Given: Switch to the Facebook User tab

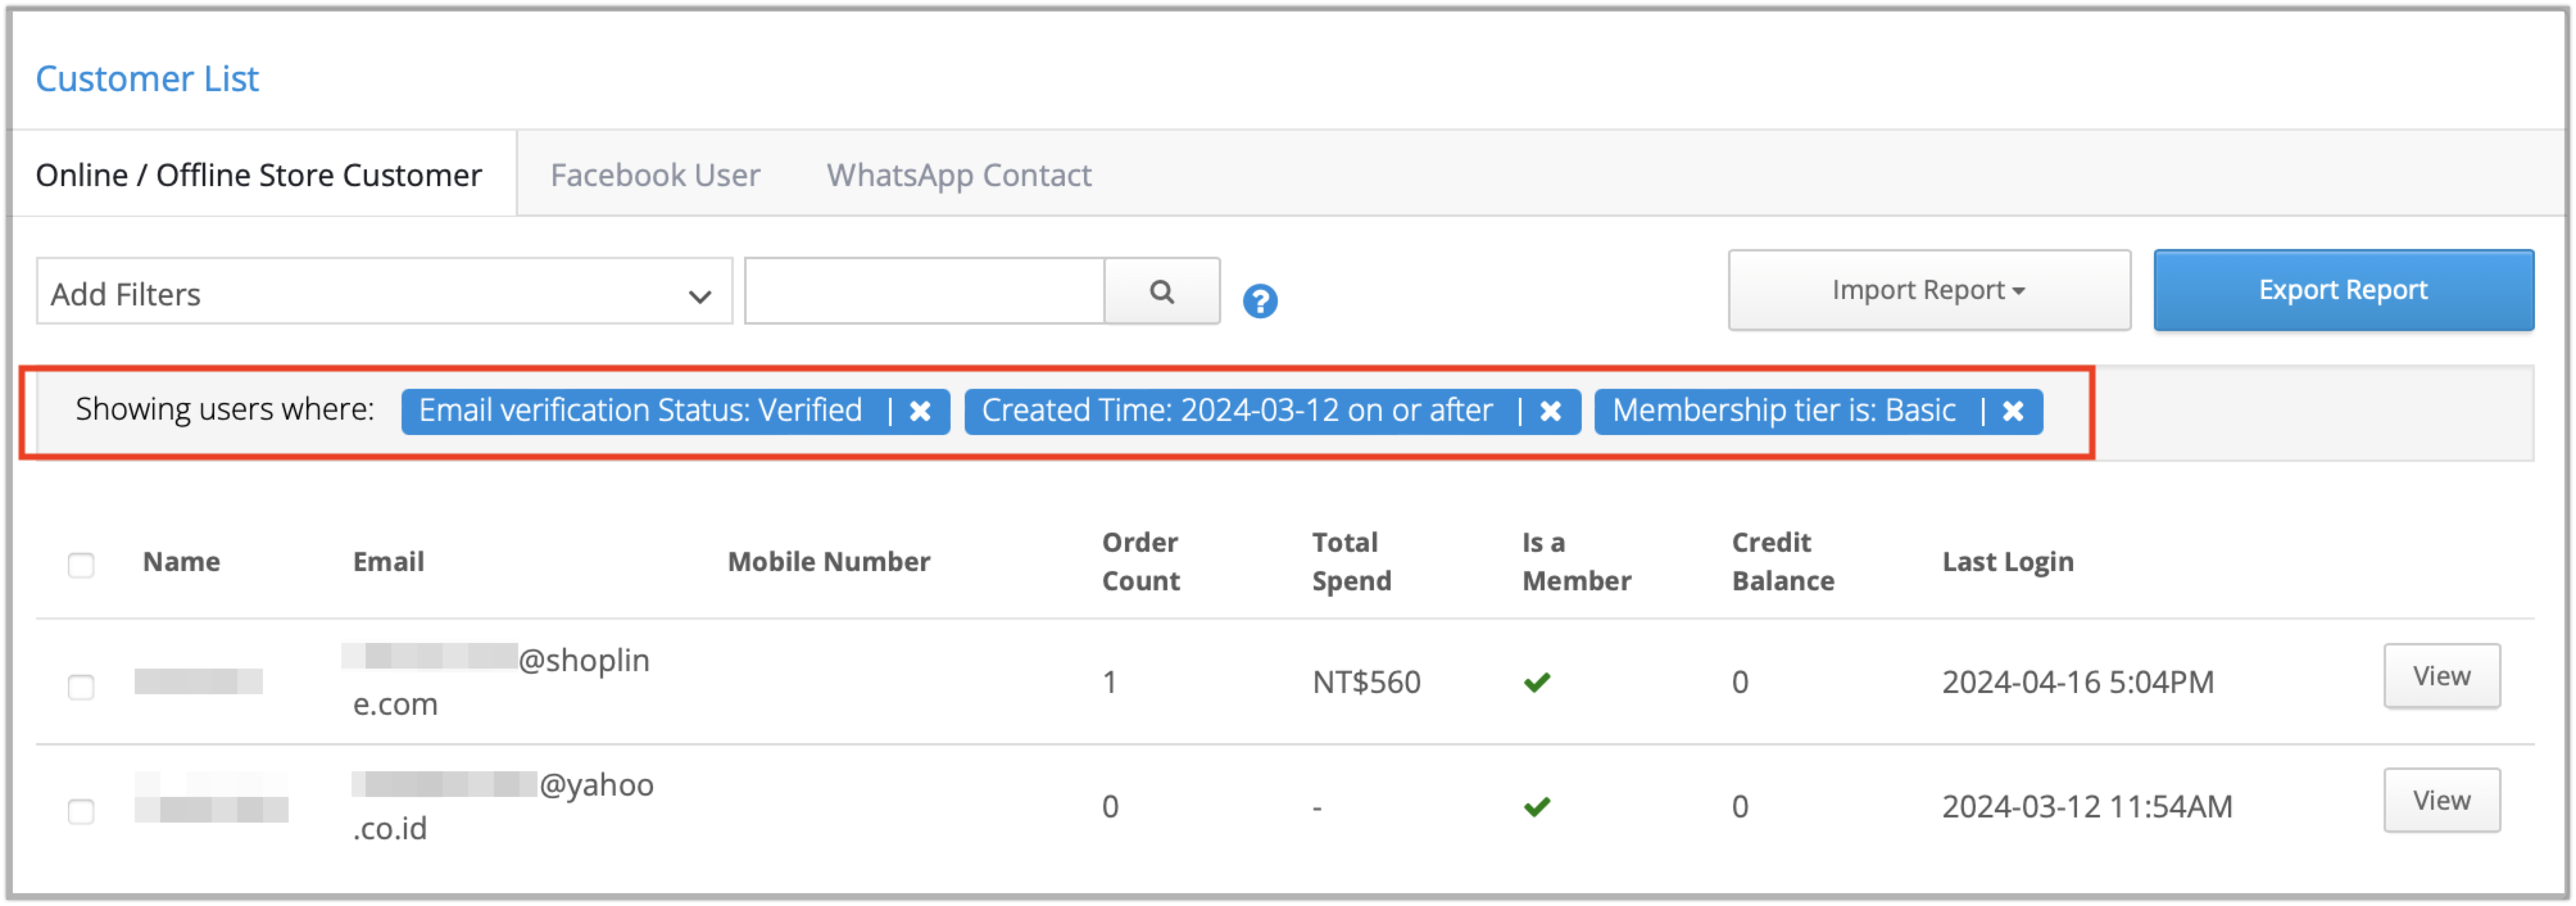Looking at the screenshot, I should click(655, 175).
